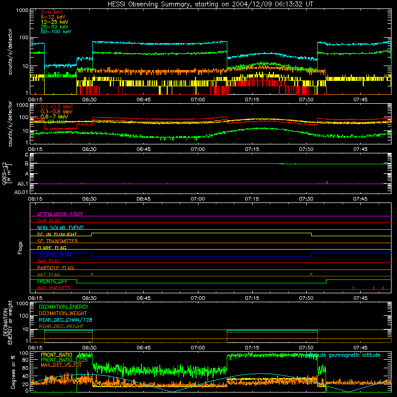Click the Degrees or % axis title
The image size is (397, 397).
(x=13, y=372)
